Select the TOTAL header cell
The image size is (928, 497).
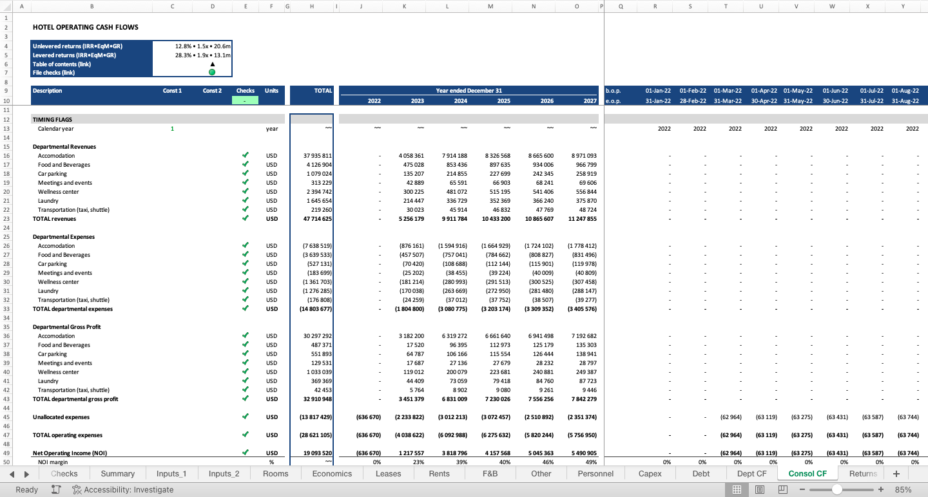point(312,91)
